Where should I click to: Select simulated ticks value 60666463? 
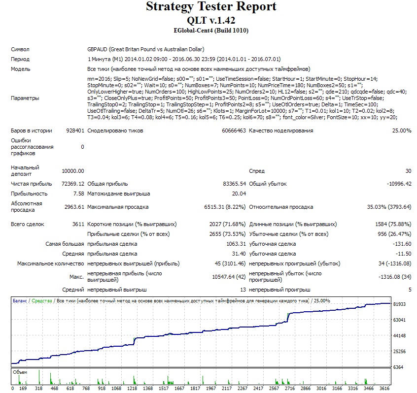point(234,131)
